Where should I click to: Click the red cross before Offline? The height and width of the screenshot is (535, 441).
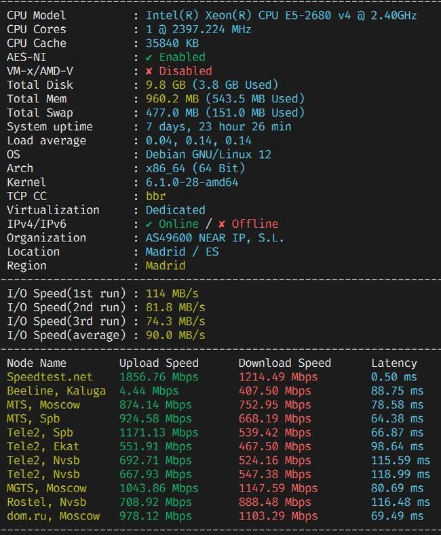pos(222,224)
